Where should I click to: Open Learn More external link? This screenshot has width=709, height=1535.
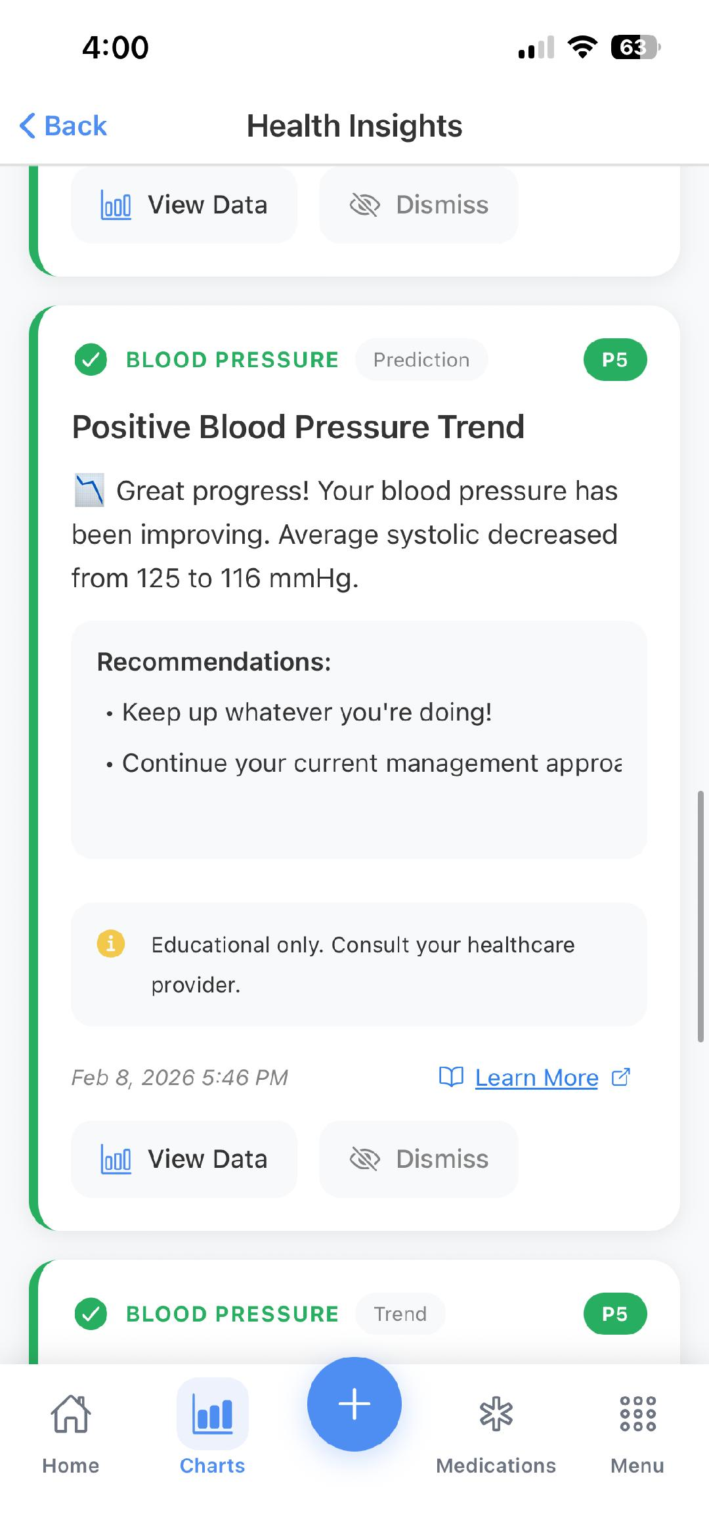[x=536, y=1077]
